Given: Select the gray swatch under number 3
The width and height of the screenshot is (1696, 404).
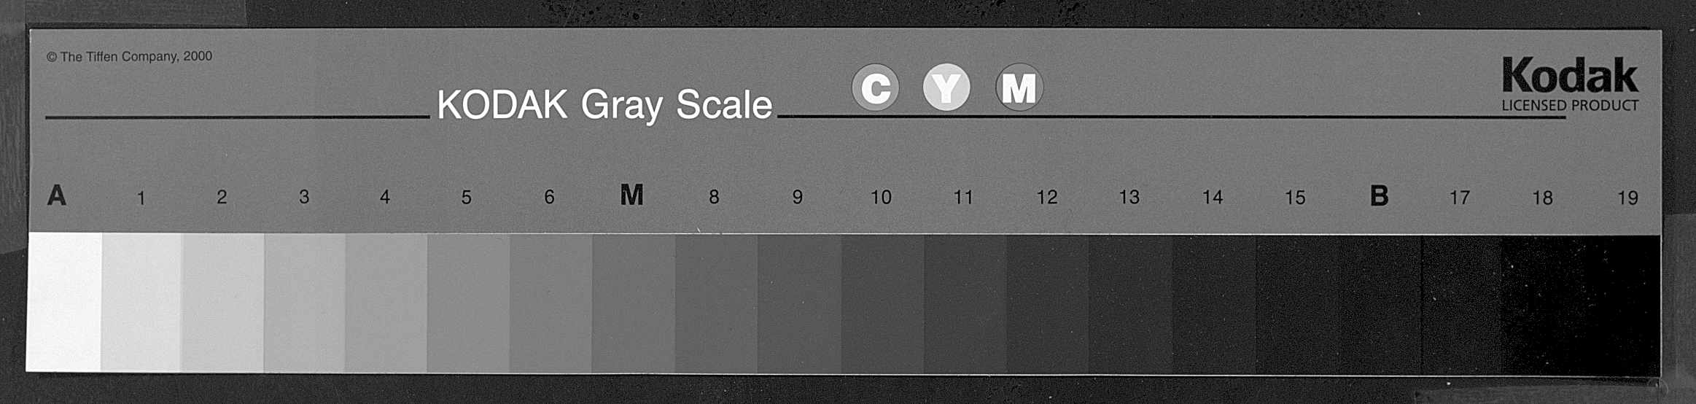Looking at the screenshot, I should click(x=305, y=303).
